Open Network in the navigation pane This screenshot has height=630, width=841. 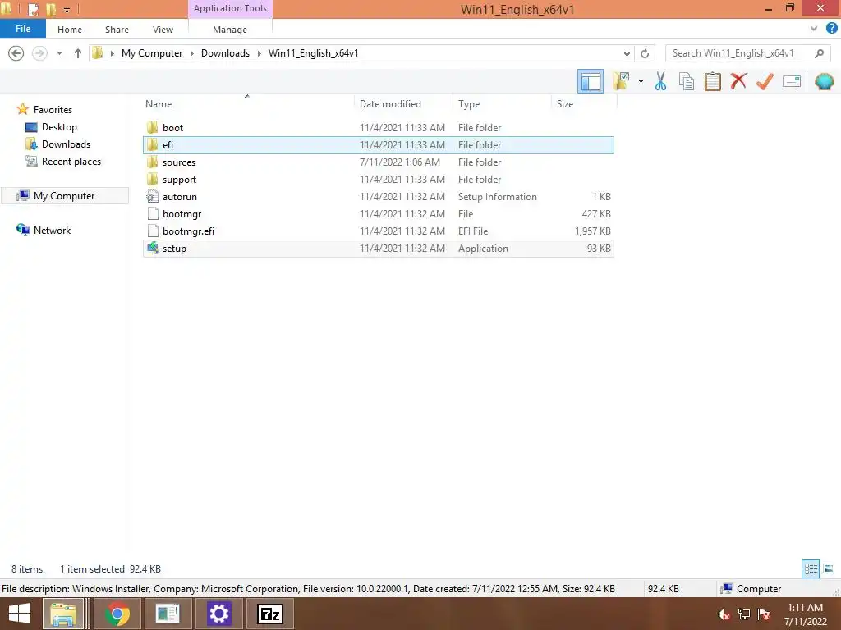[52, 231]
